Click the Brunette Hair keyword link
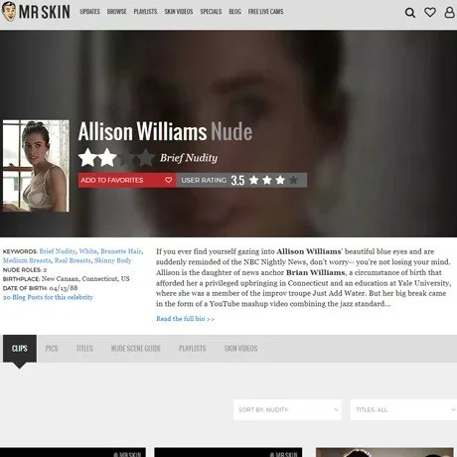 (121, 251)
